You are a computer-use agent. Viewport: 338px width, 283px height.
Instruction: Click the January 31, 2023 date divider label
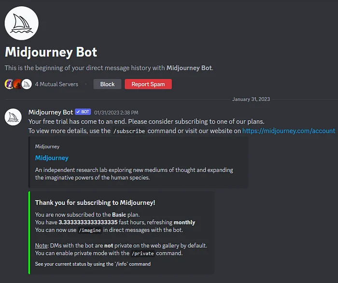pos(251,99)
